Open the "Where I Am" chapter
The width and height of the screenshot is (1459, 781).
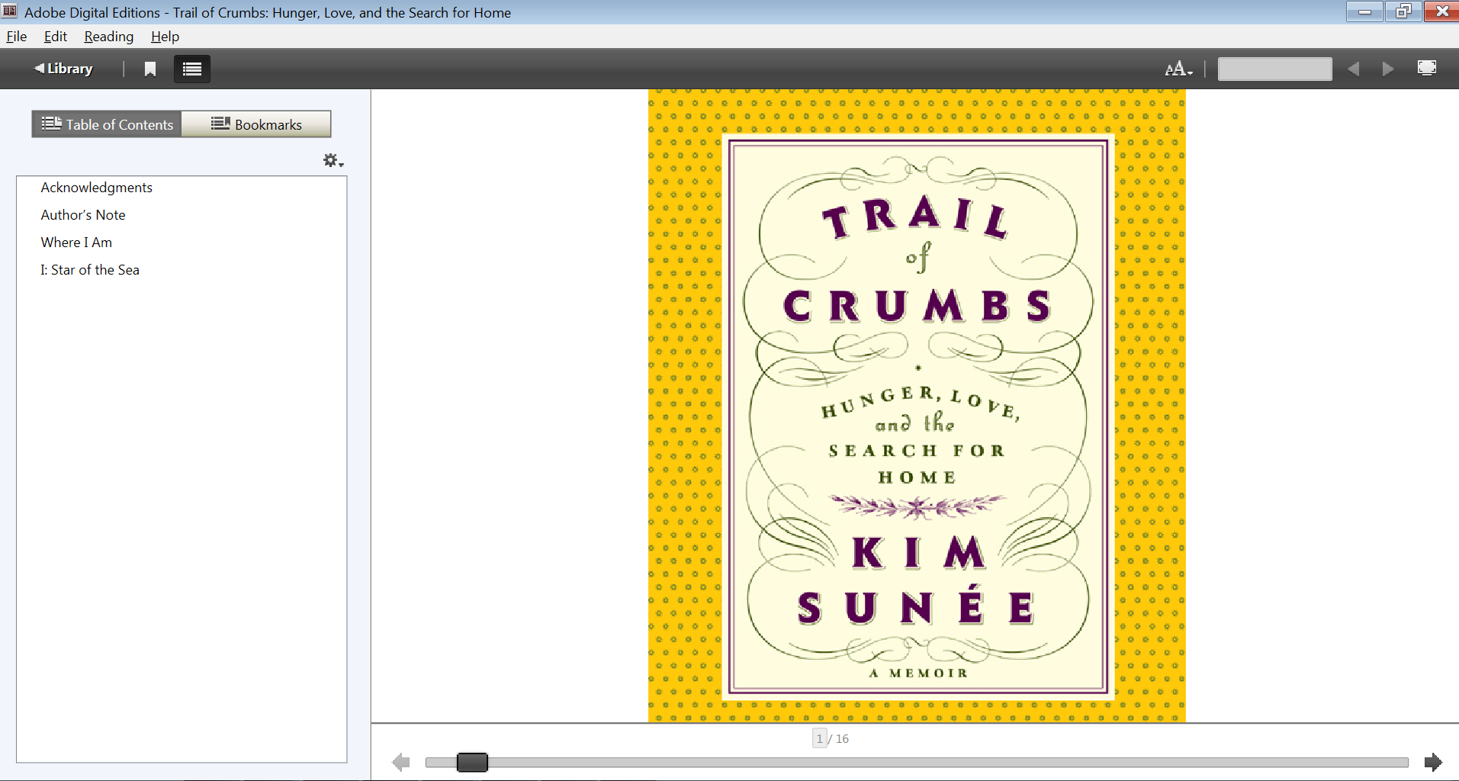tap(76, 242)
